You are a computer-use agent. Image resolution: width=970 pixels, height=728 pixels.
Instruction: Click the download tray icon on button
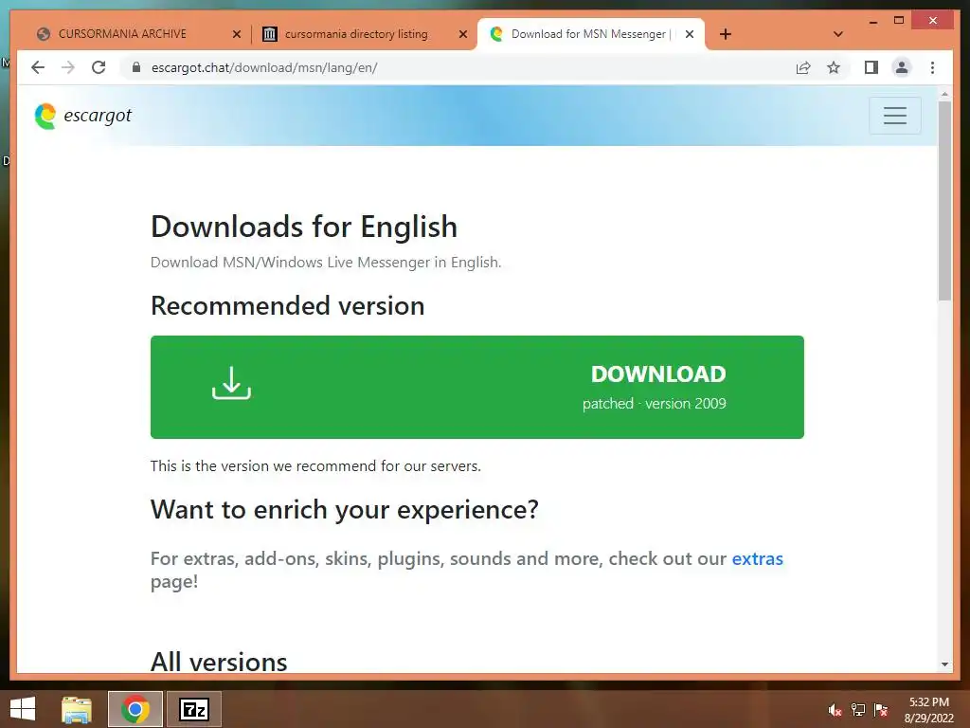pos(231,383)
